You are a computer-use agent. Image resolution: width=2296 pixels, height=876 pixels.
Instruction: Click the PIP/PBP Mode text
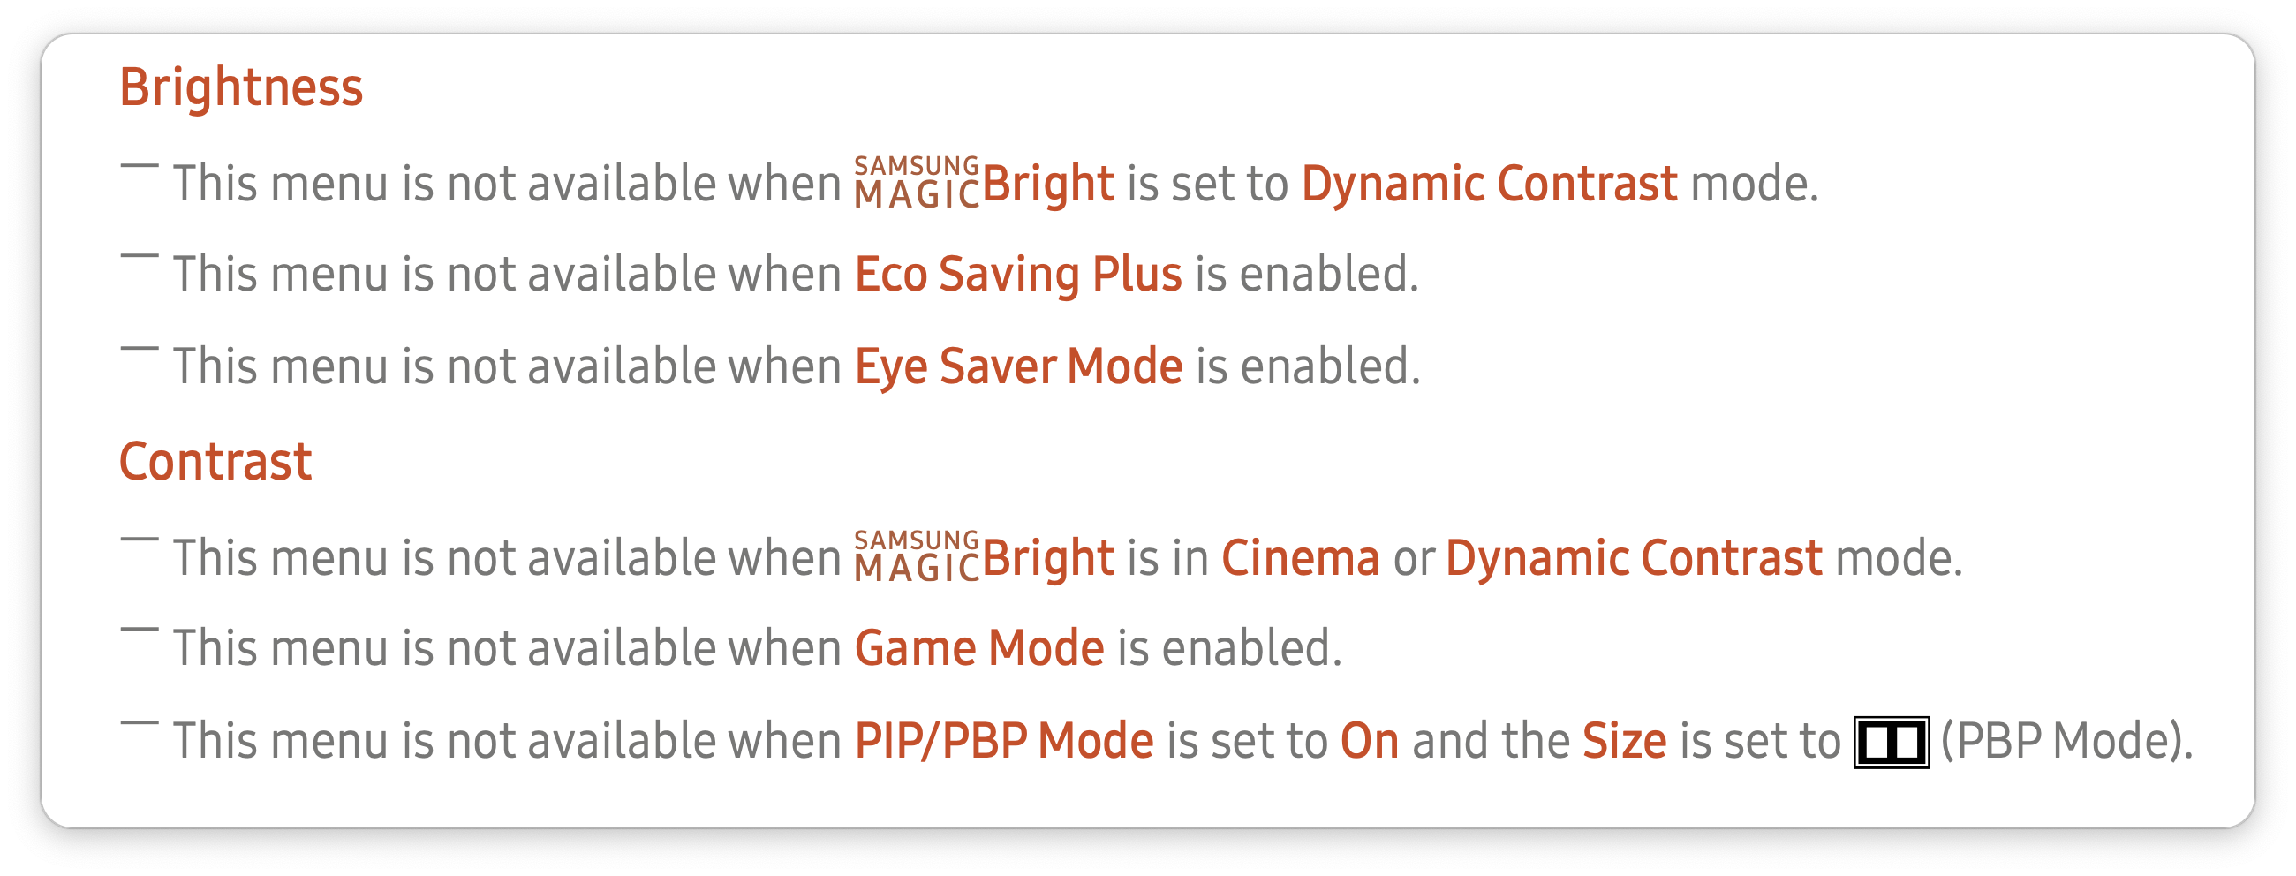1005,742
